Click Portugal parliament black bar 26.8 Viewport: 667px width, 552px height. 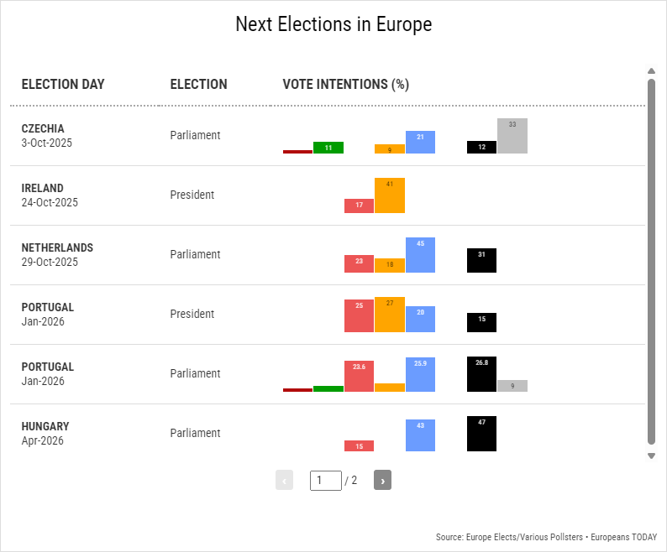pos(481,374)
